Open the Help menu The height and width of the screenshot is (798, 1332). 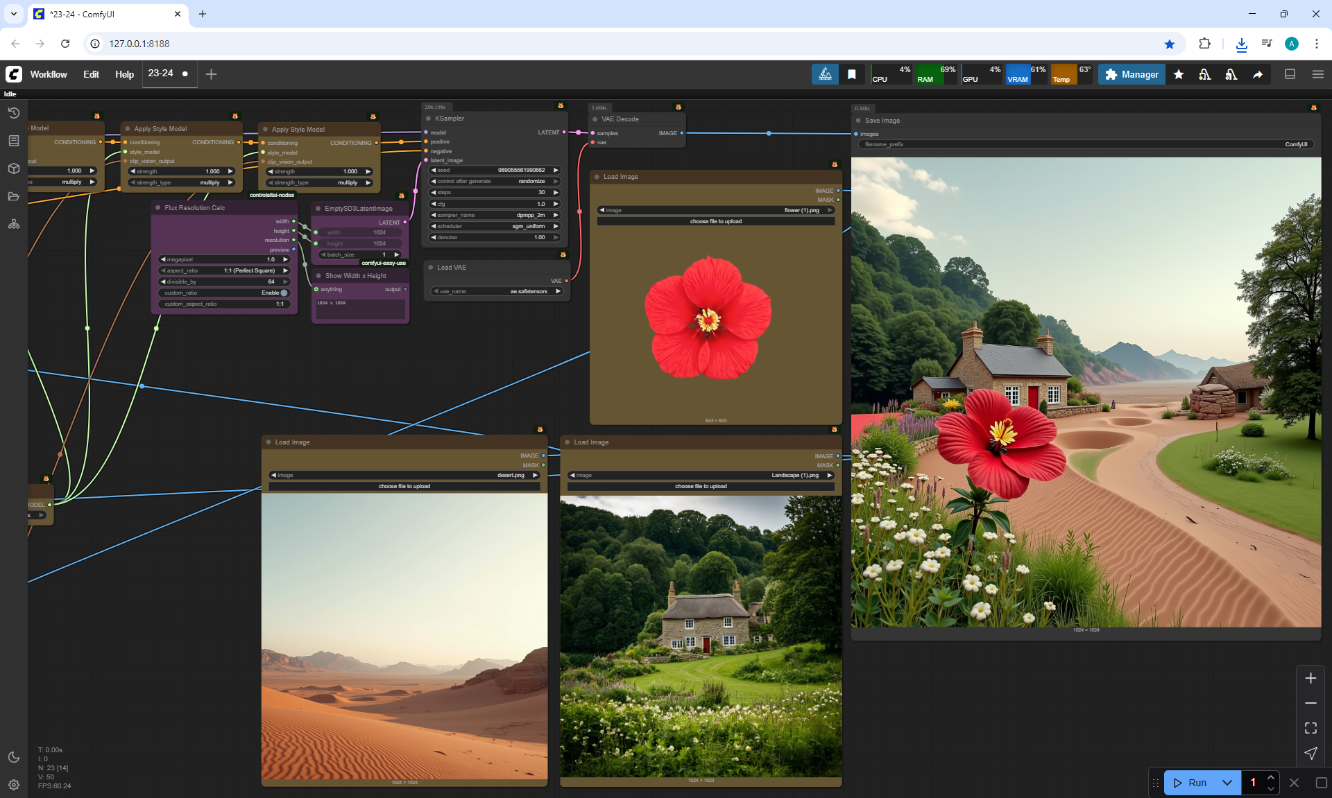[124, 74]
